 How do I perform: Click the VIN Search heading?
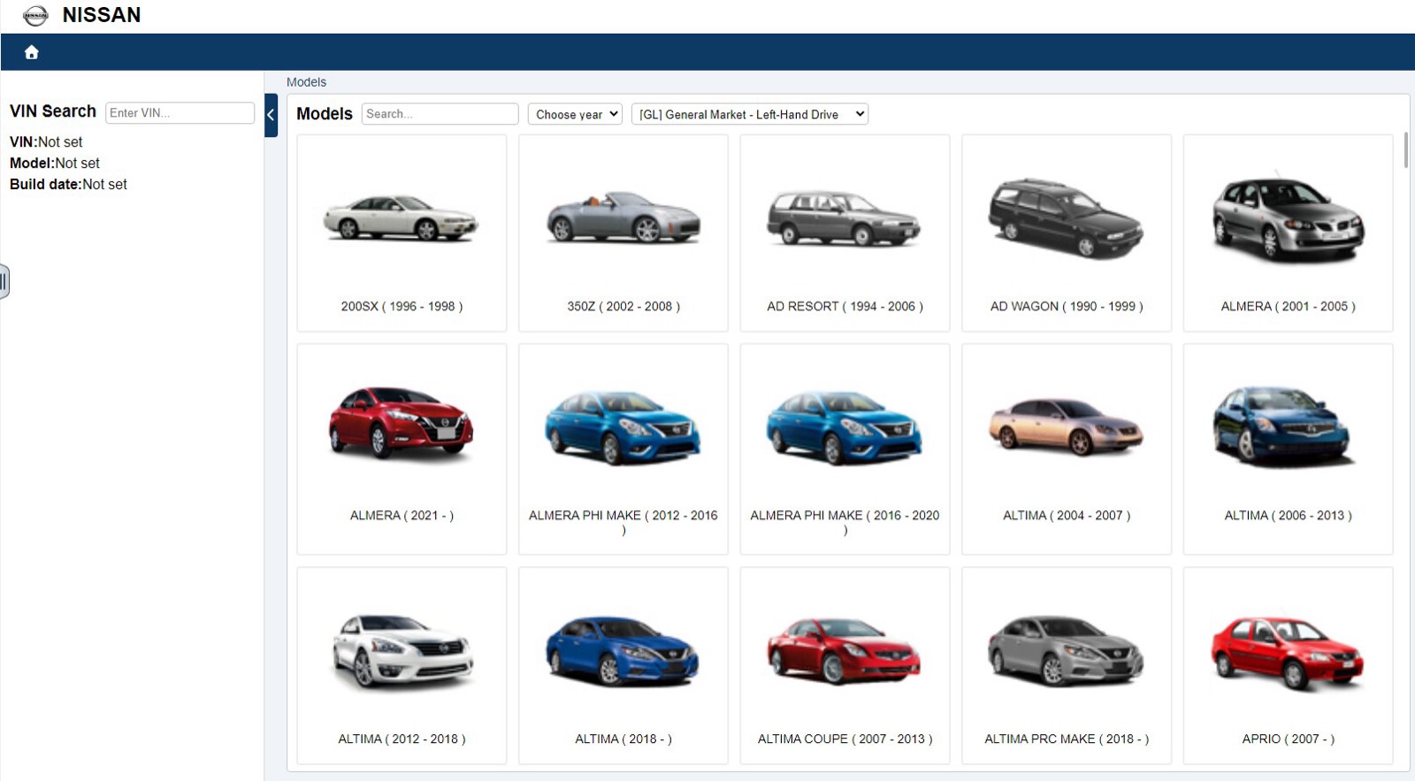53,111
